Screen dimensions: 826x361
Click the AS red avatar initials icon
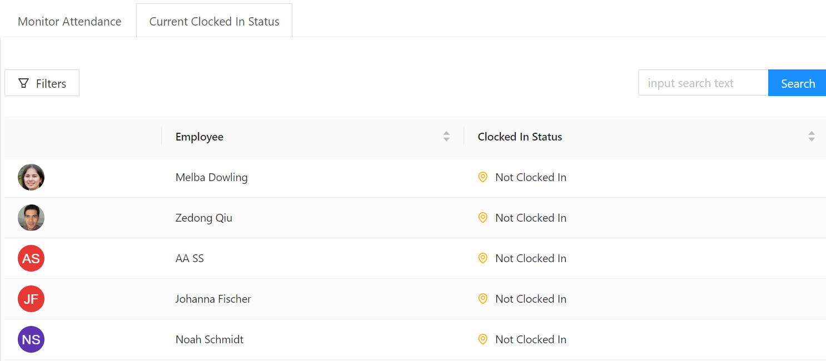(x=31, y=258)
